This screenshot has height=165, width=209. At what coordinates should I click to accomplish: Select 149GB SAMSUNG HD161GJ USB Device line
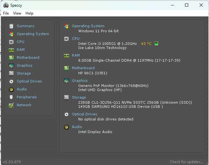click(x=120, y=107)
